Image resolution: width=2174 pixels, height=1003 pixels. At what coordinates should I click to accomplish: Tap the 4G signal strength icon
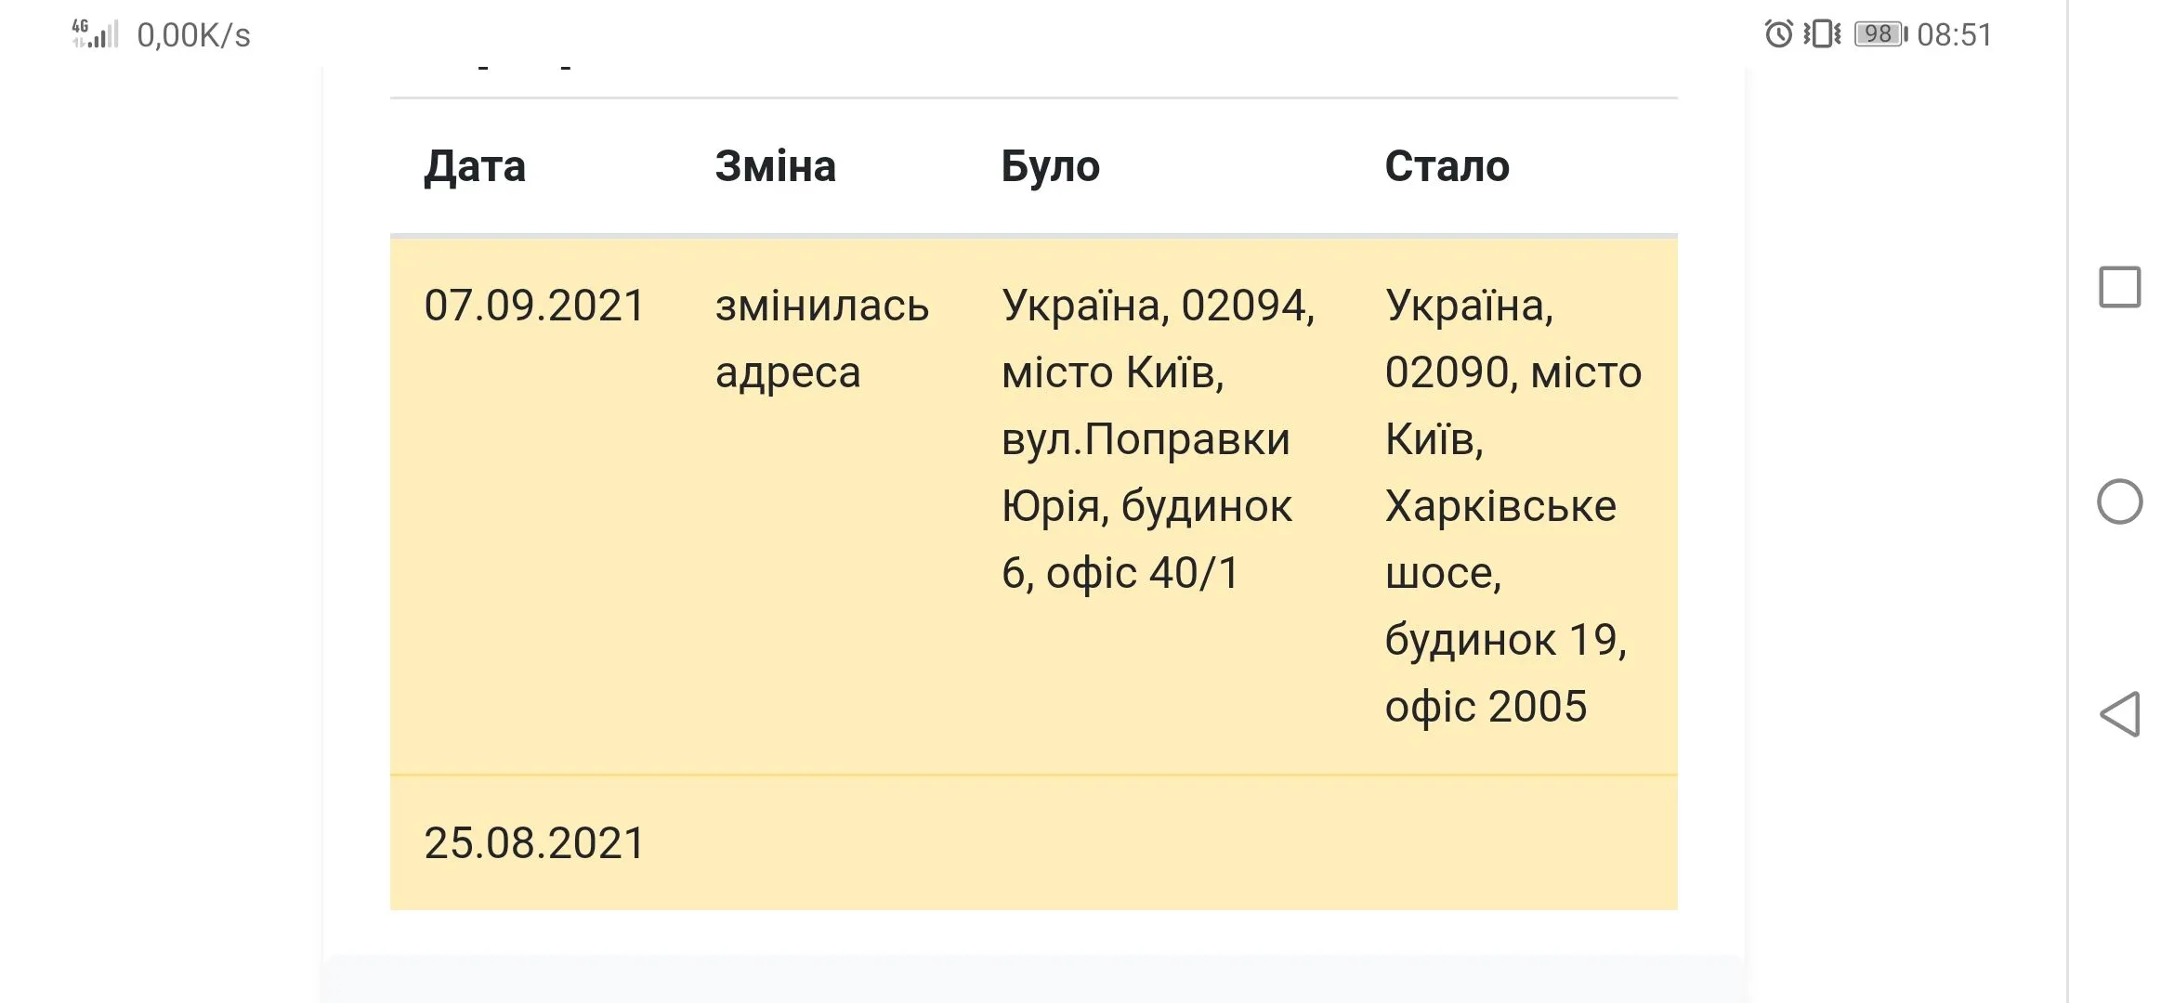pyautogui.click(x=96, y=34)
